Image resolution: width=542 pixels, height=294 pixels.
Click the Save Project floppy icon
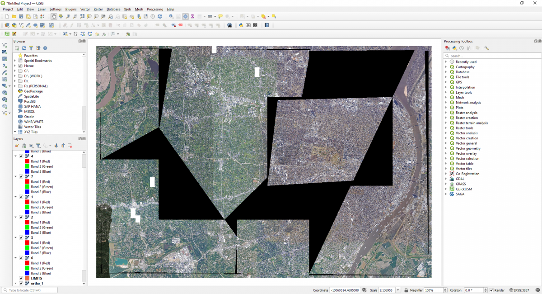click(21, 16)
